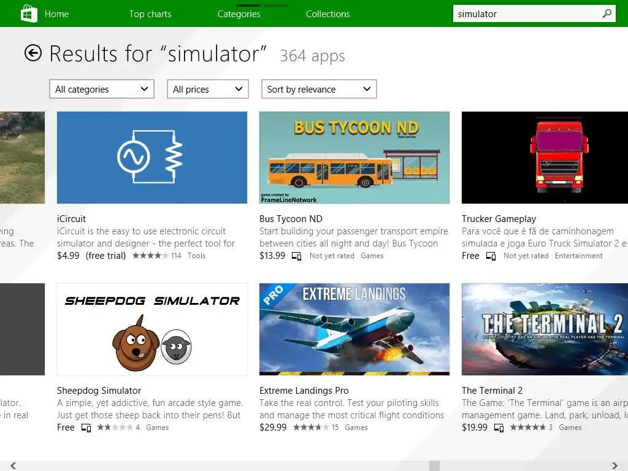Image resolution: width=628 pixels, height=471 pixels.
Task: Click iCircuit's star rating
Action: 150,256
